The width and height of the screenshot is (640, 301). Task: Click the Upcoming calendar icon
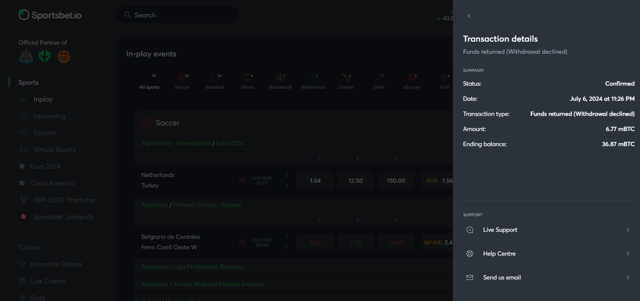pos(24,116)
